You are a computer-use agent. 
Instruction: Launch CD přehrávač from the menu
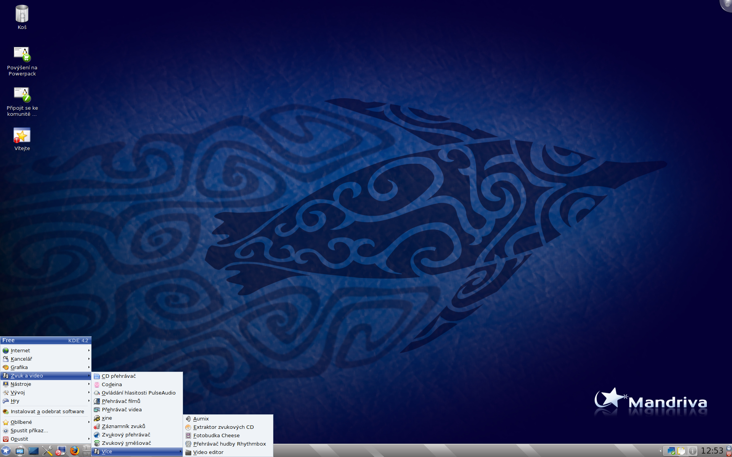click(137, 376)
